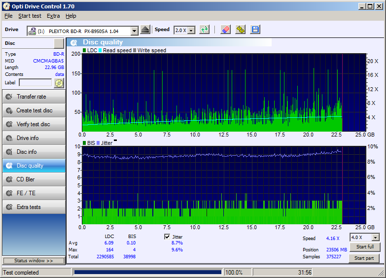This screenshot has width=386, height=278.
Task: Open the Transfer rate page
Action: pyautogui.click(x=34, y=97)
